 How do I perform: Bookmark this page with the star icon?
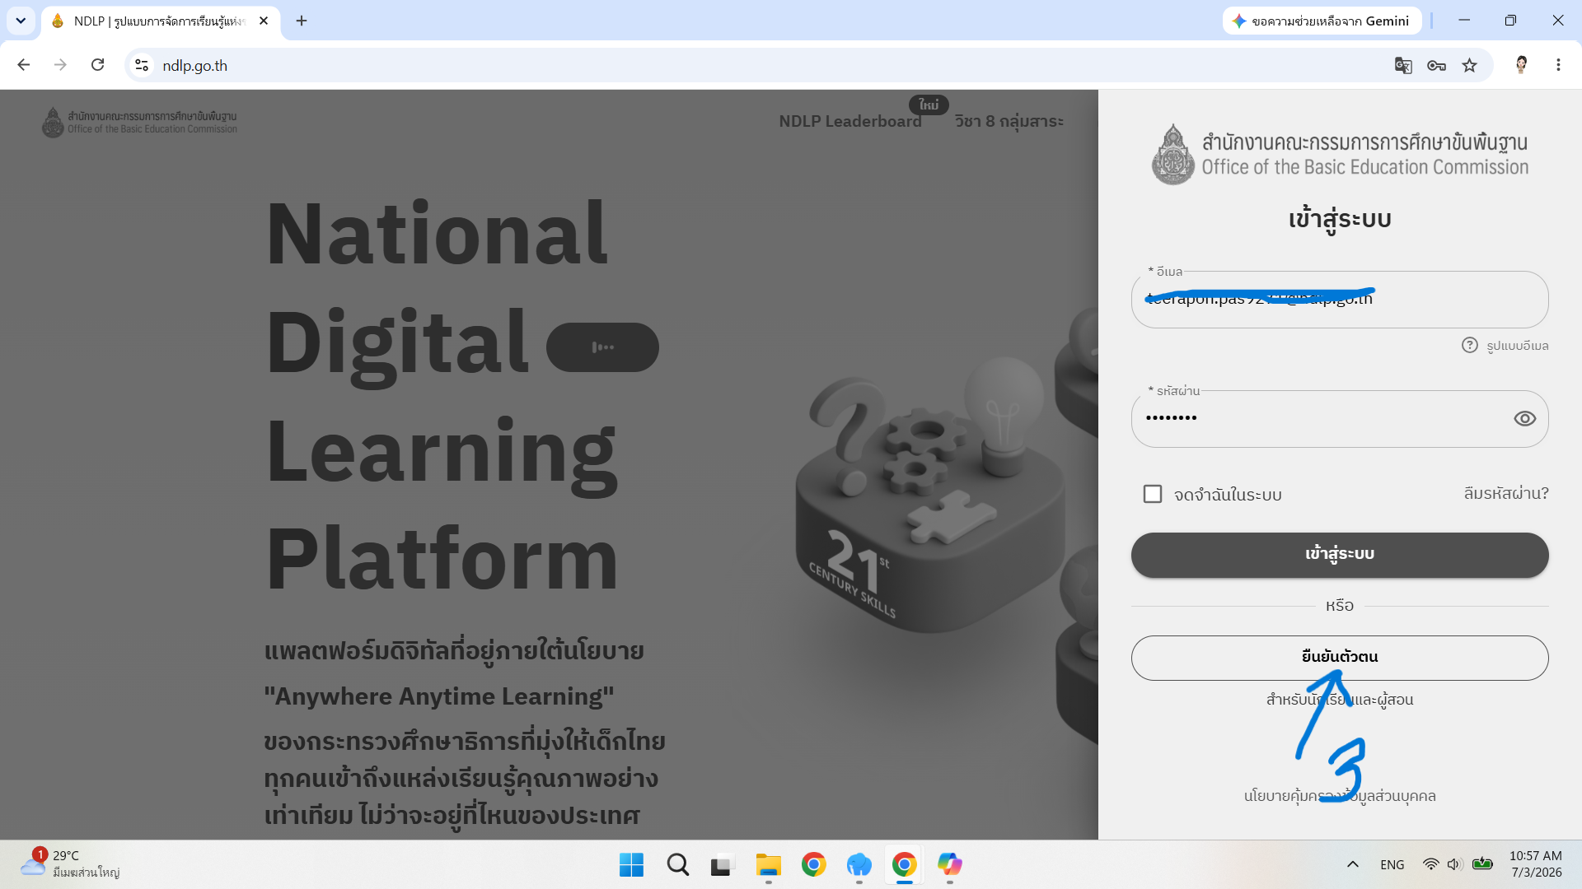click(1469, 66)
